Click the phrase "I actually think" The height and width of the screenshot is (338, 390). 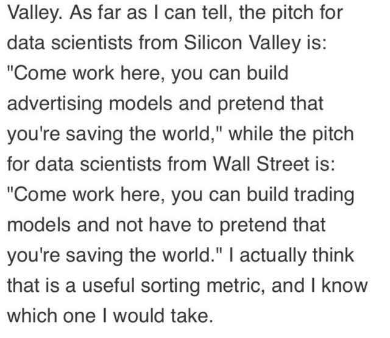click(x=291, y=256)
